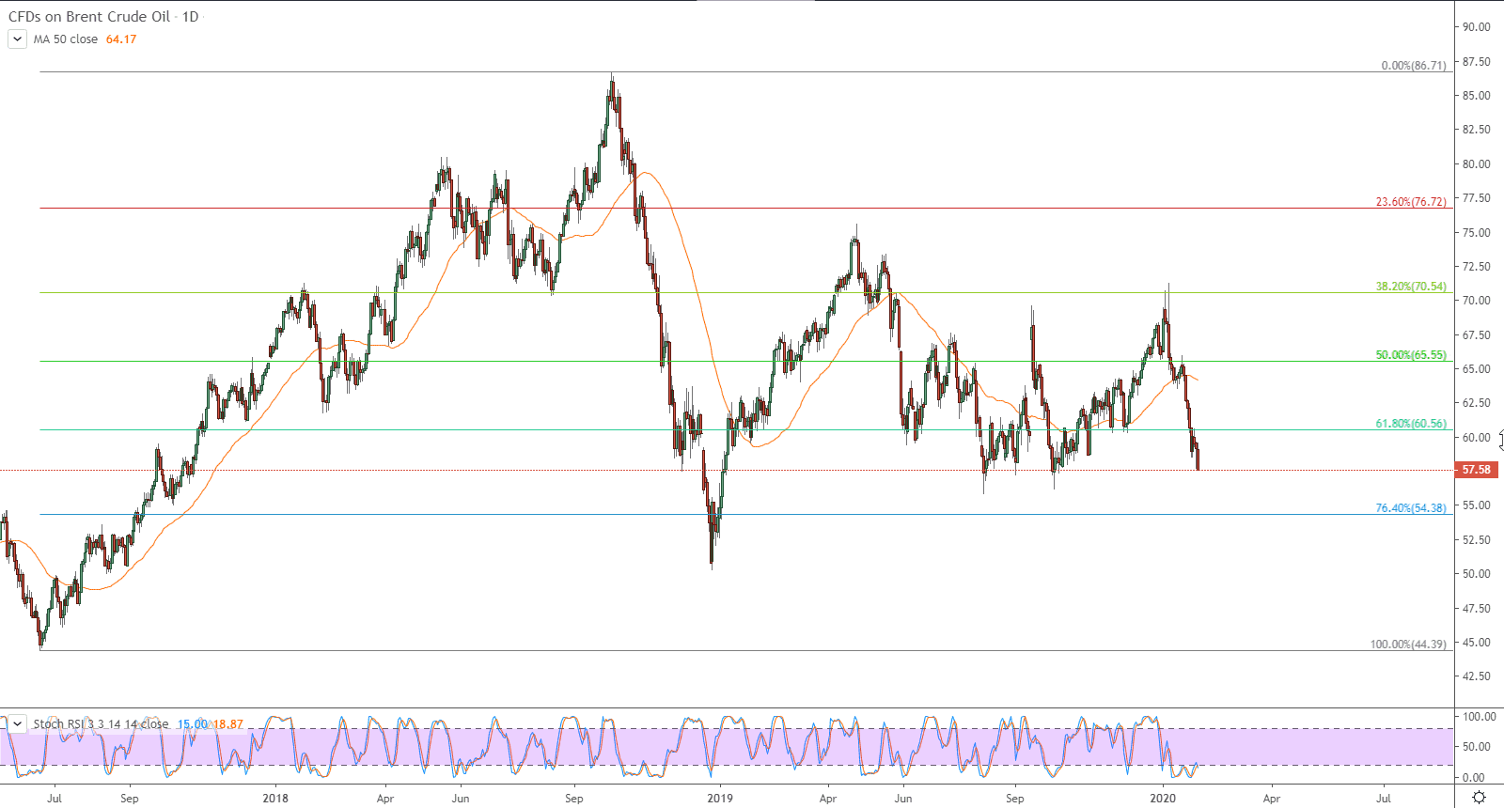The width and height of the screenshot is (1504, 808).
Task: Select the 76.40%(54.38) Fibonacci level label
Action: point(1411,508)
